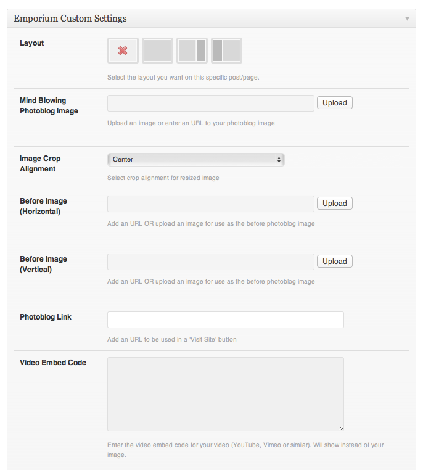
Task: Pick the left sidebar layout thumbnail
Action: (x=226, y=51)
